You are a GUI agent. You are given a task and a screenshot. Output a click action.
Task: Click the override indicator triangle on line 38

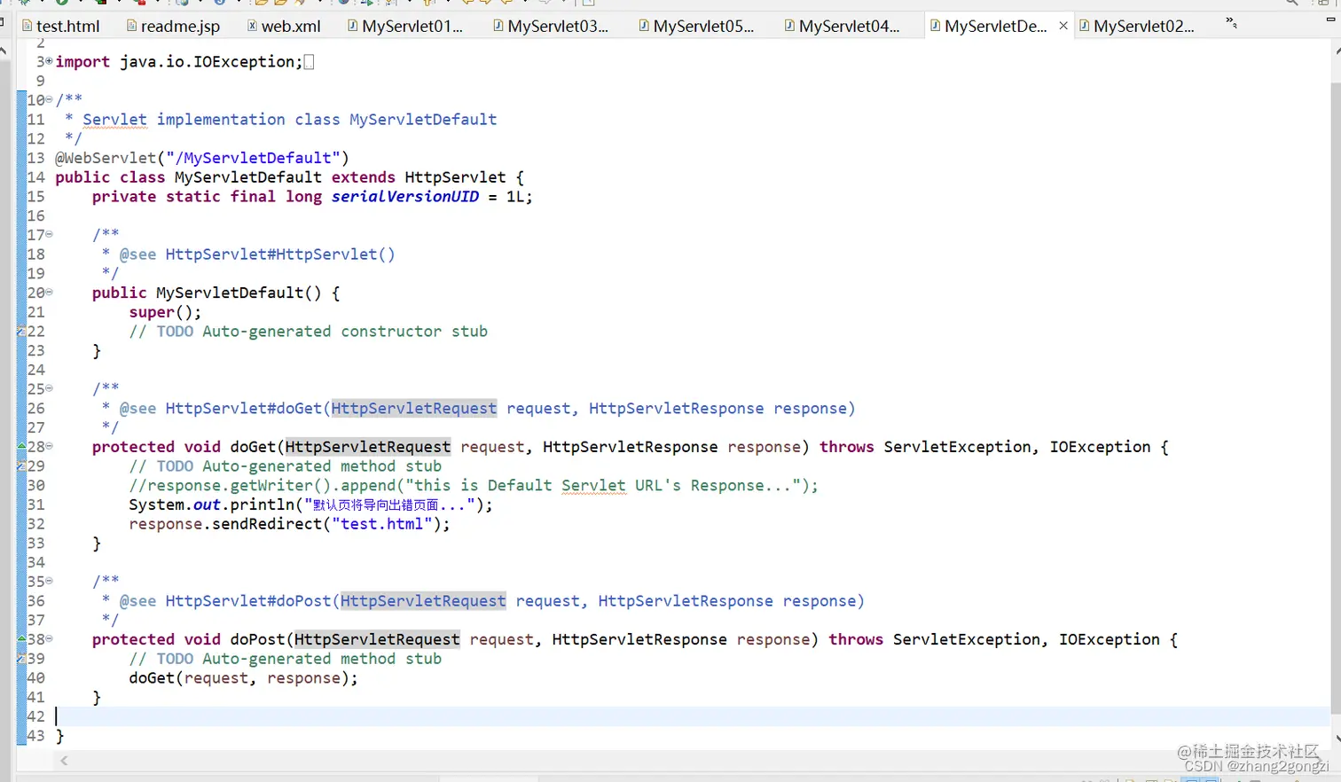[x=21, y=638]
